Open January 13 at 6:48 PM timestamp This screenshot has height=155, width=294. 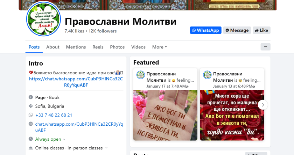coord(232,86)
